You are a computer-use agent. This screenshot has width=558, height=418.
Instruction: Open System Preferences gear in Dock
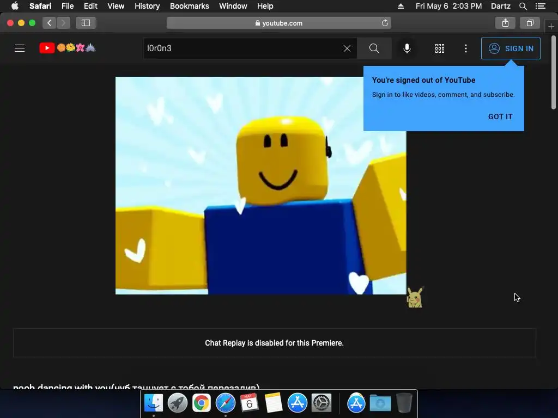pos(322,403)
